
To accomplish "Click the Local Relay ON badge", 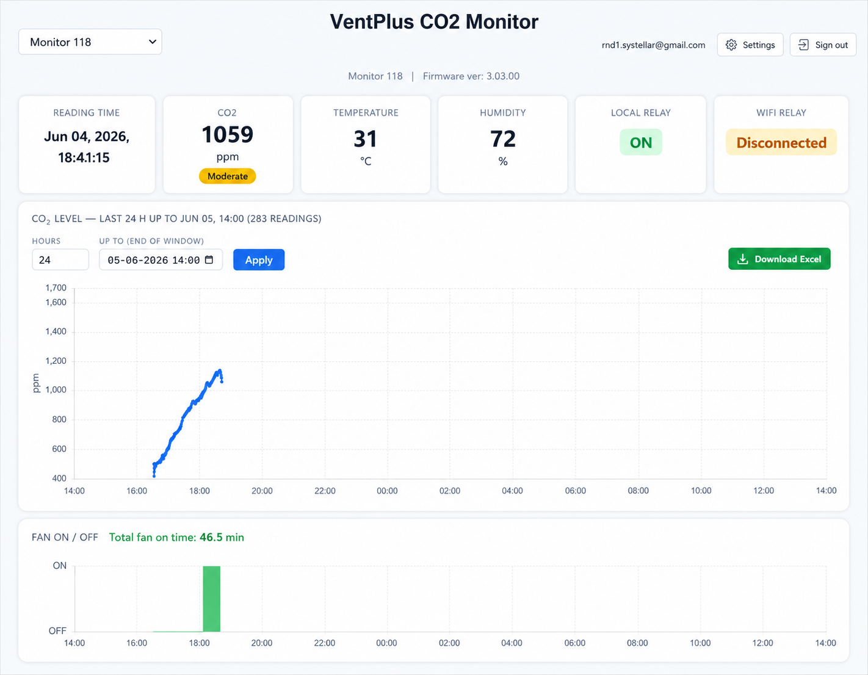I will coord(641,143).
